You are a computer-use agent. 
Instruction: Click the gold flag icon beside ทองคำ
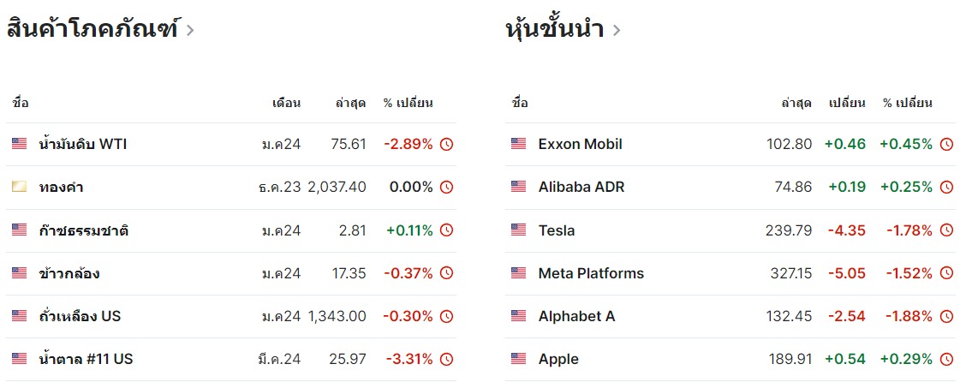click(x=19, y=187)
